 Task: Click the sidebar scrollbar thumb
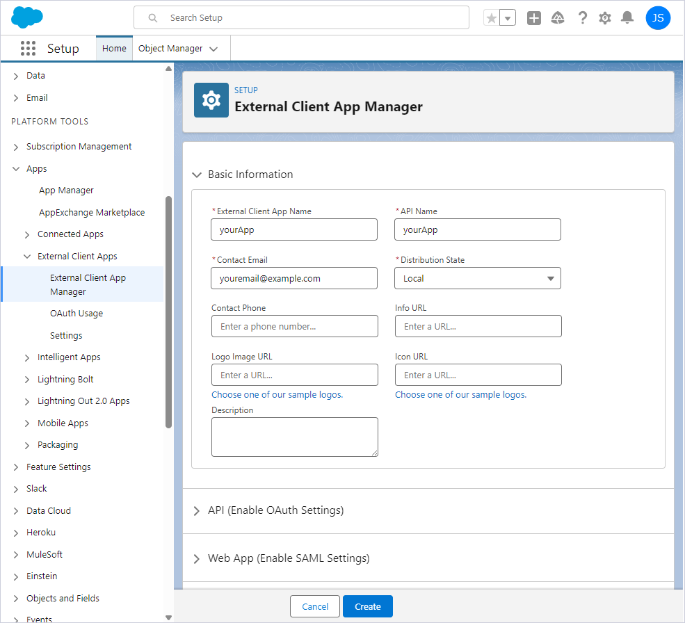pyautogui.click(x=168, y=312)
